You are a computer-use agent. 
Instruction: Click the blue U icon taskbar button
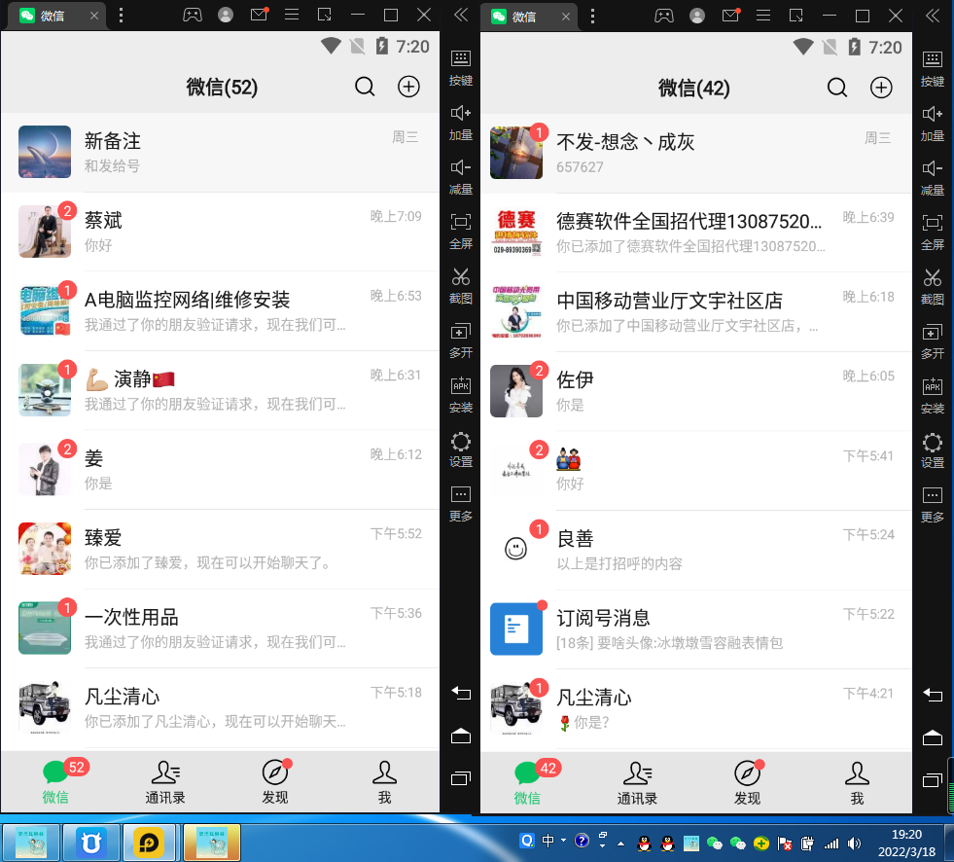coord(91,843)
